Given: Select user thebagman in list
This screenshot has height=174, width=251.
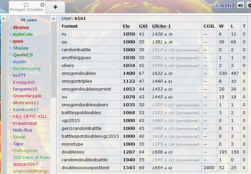Looking at the screenshot, I should pos(25,150).
